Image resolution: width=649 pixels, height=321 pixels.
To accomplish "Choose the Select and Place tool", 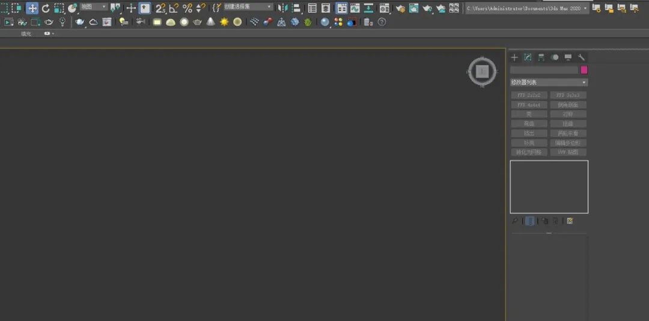I will (73, 8).
